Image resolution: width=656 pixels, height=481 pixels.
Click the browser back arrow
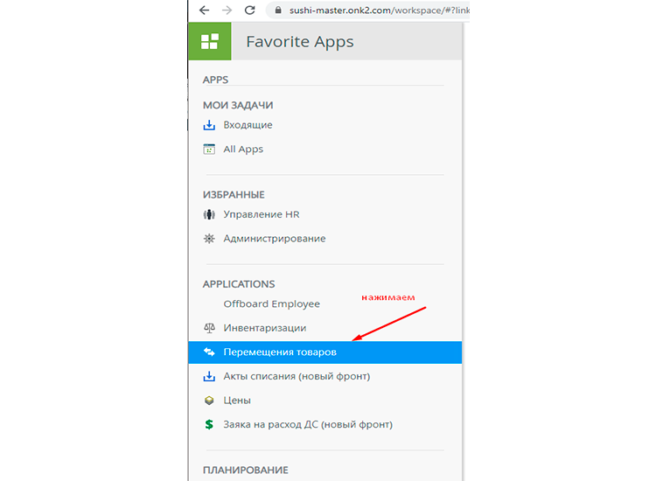pos(204,10)
